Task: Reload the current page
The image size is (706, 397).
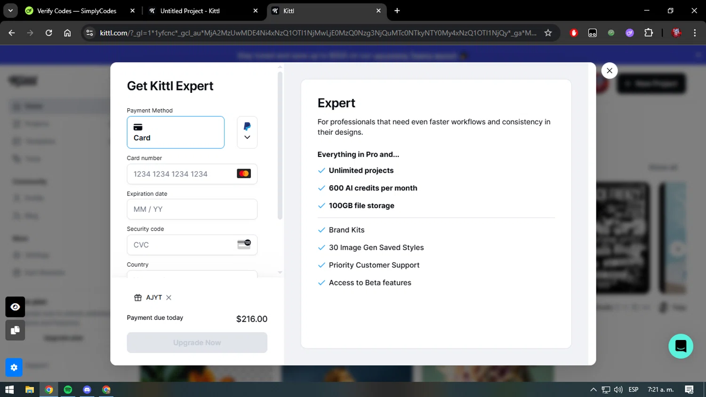Action: [48, 33]
